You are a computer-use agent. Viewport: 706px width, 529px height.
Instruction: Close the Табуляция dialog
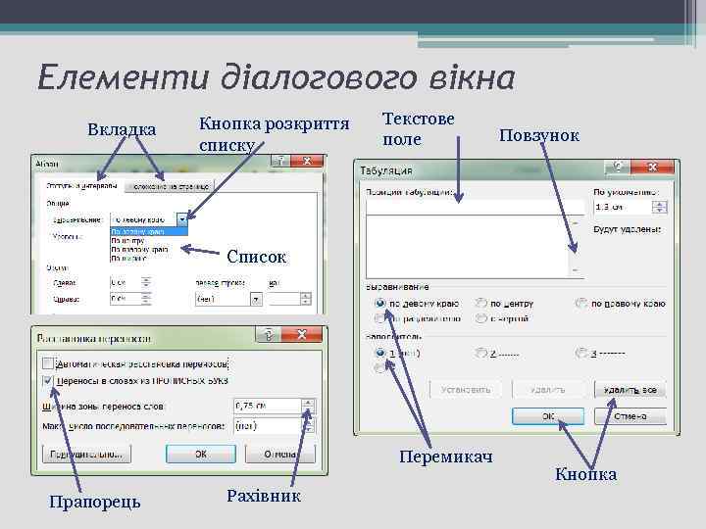[x=652, y=167]
